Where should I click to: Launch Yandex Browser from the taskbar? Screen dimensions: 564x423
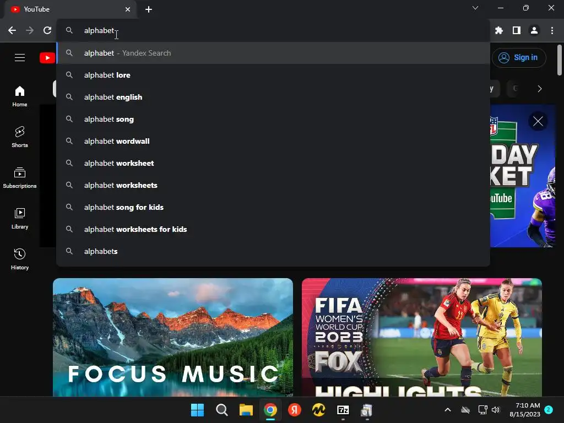coord(295,410)
